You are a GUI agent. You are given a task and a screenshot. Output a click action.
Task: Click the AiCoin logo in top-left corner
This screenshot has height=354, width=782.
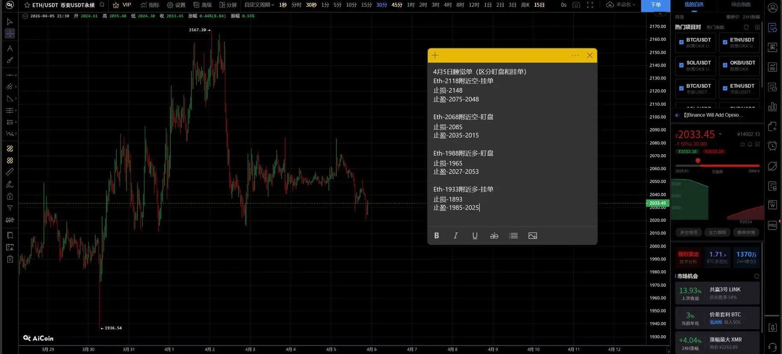coord(10,5)
